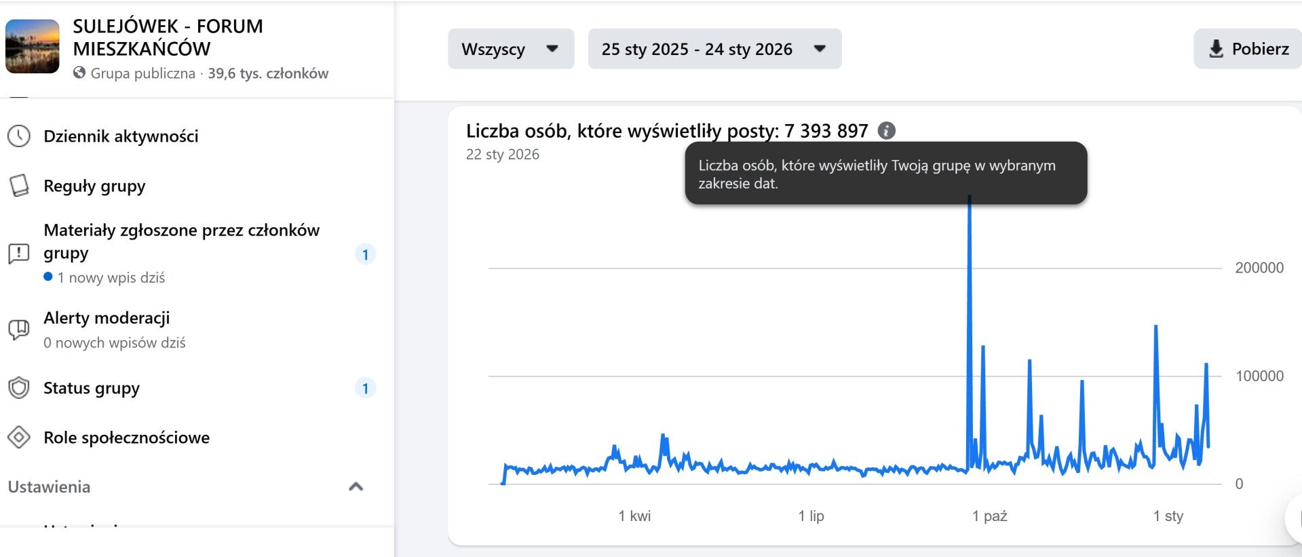Image resolution: width=1302 pixels, height=557 pixels.
Task: Open the date range 25 sty 2025 dropdown
Action: (714, 49)
